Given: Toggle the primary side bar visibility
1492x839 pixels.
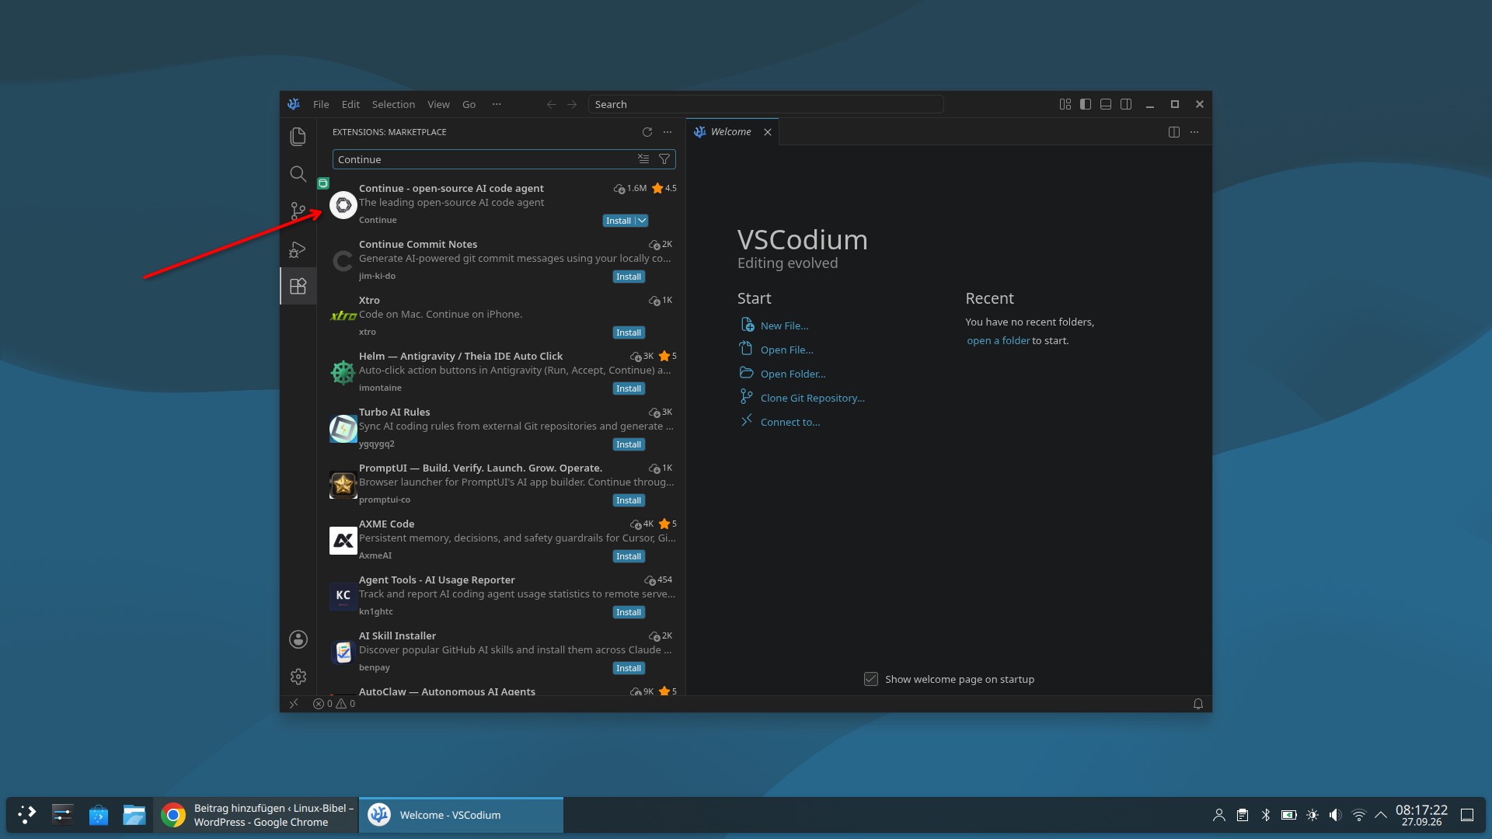Looking at the screenshot, I should 1086,104.
